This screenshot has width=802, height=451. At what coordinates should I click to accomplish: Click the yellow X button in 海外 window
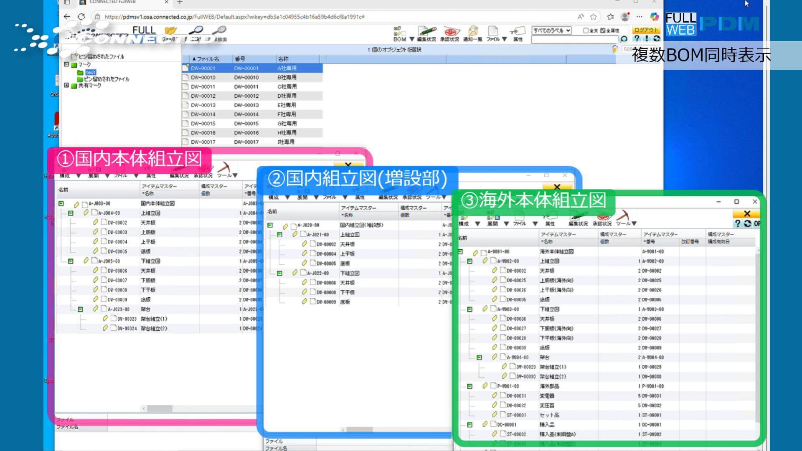pyautogui.click(x=747, y=214)
